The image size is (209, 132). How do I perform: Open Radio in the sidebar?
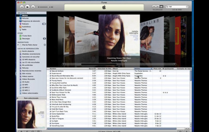[24, 29]
